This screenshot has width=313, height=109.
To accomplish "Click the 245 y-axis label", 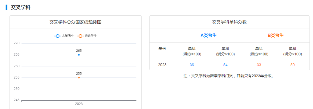I will coord(17,100).
